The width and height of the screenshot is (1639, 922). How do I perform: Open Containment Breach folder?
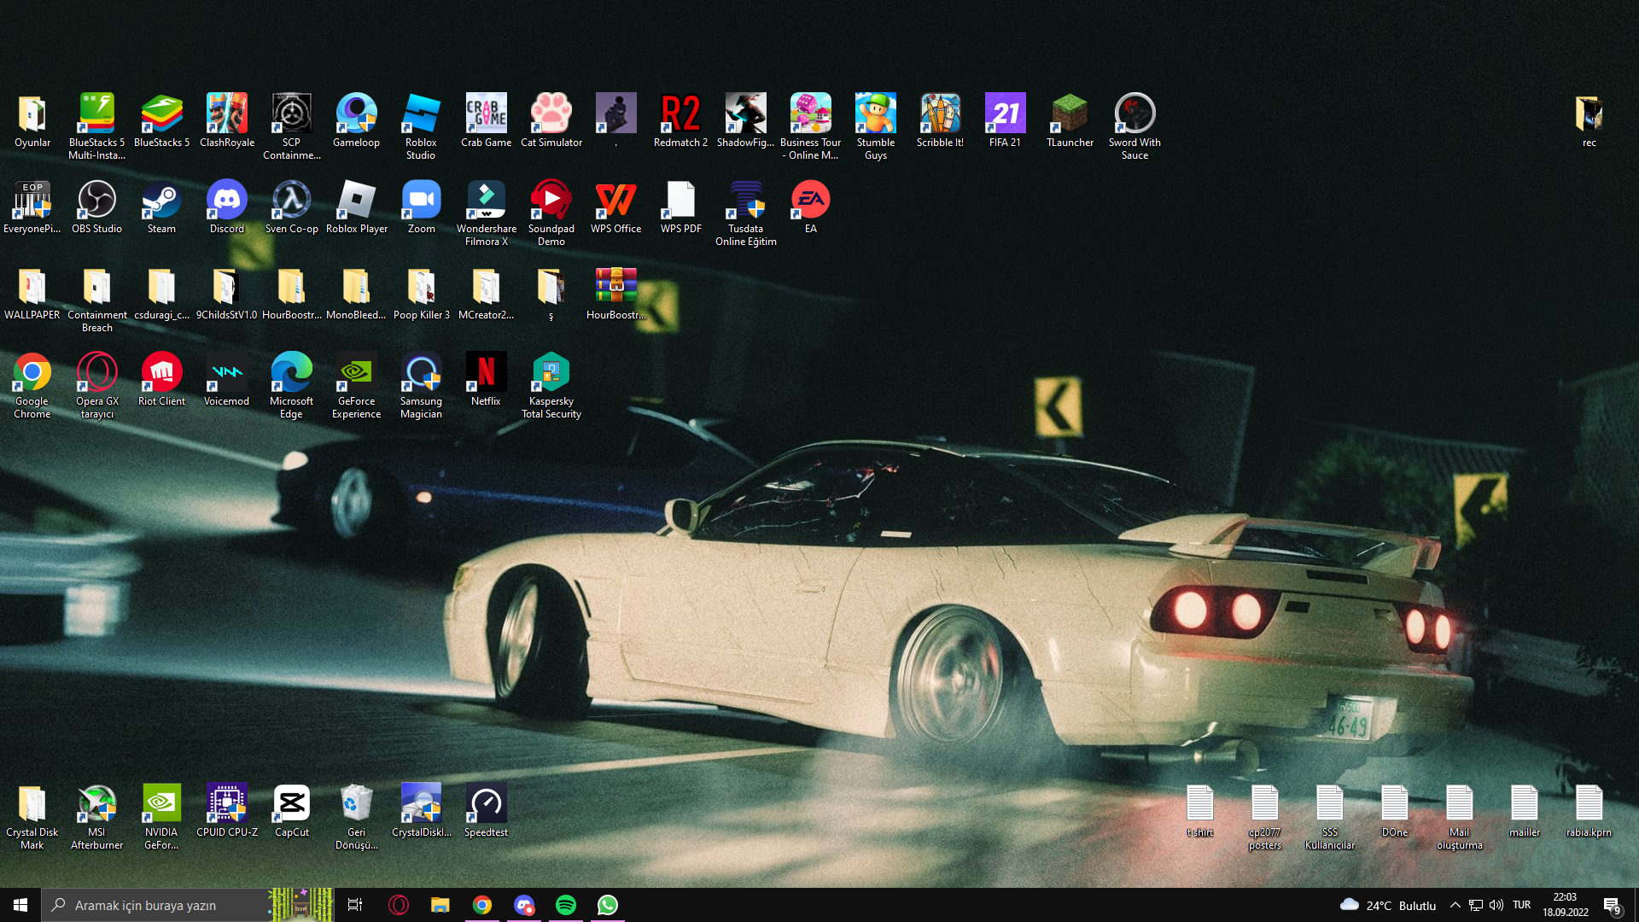click(96, 299)
